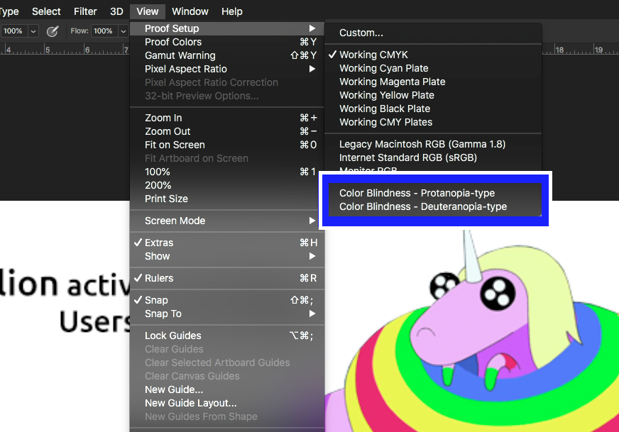Screen dimensions: 619x432
Task: Open the Select menu
Action: (x=46, y=11)
